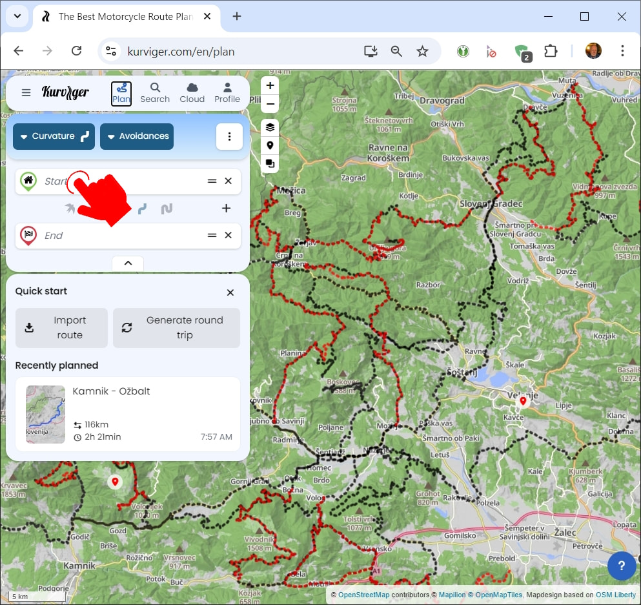The height and width of the screenshot is (605, 641).
Task: Open the three-dot route options menu
Action: coord(229,136)
